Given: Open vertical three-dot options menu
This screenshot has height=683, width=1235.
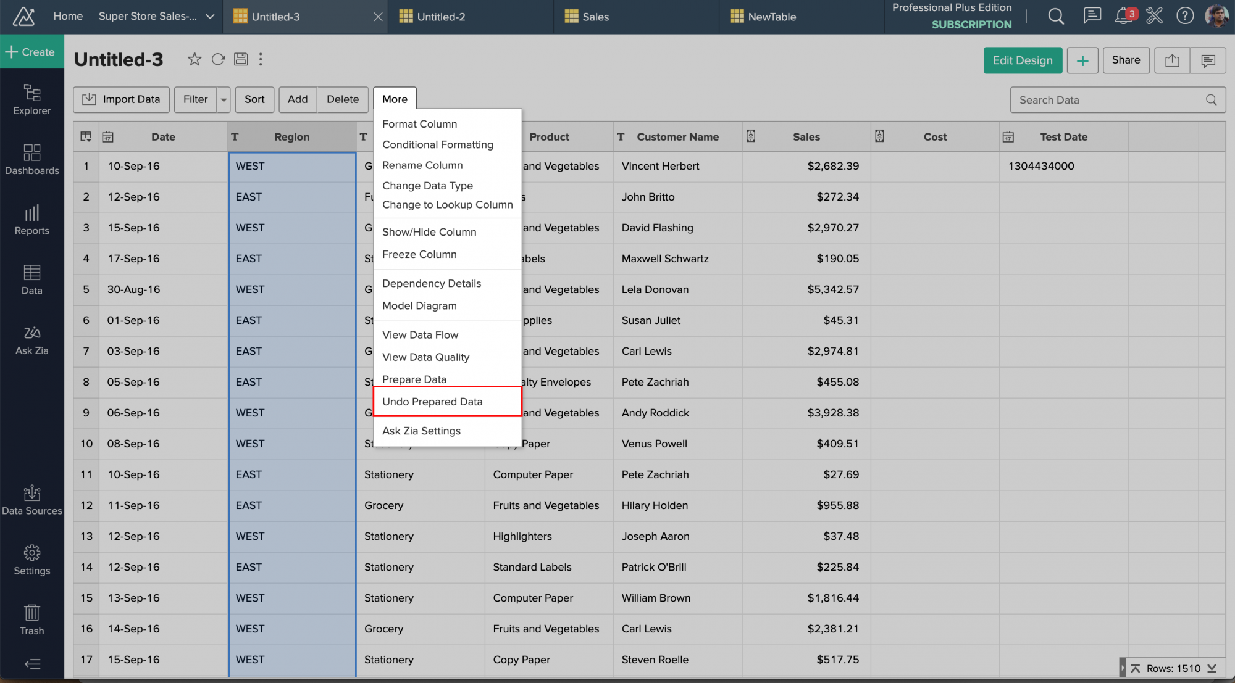Looking at the screenshot, I should coord(261,59).
